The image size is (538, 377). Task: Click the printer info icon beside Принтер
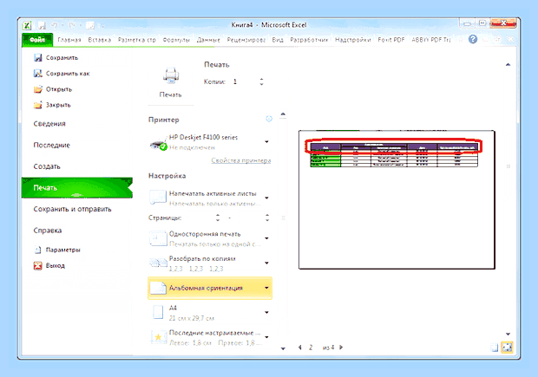269,119
